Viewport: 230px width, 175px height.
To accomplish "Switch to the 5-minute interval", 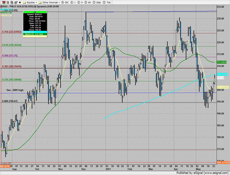I will [x=80, y=2].
